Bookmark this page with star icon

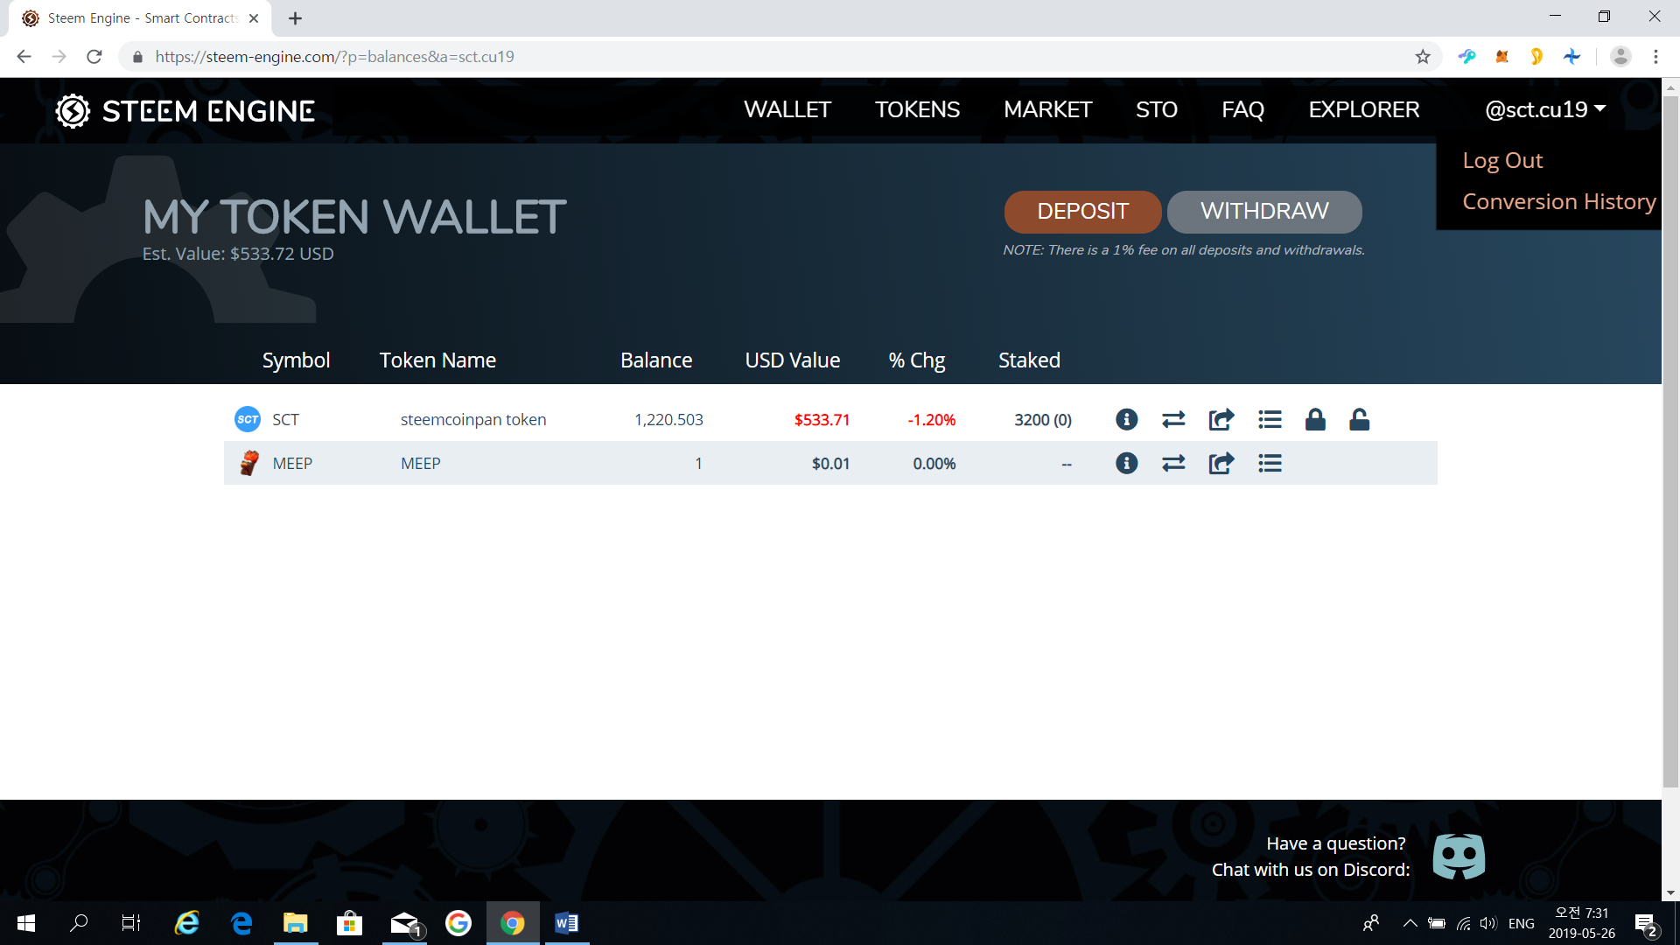click(x=1423, y=57)
